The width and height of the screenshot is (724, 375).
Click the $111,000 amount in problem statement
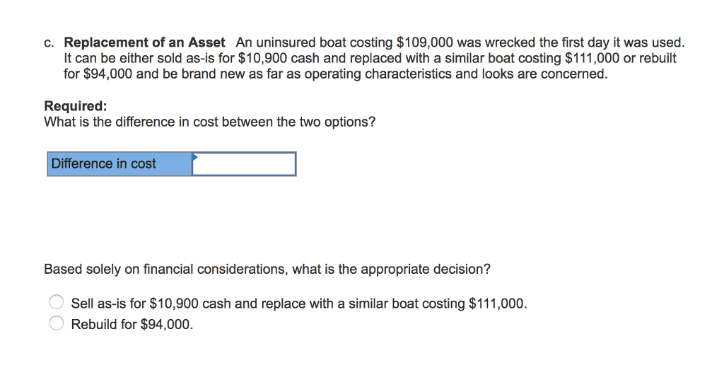tap(592, 59)
